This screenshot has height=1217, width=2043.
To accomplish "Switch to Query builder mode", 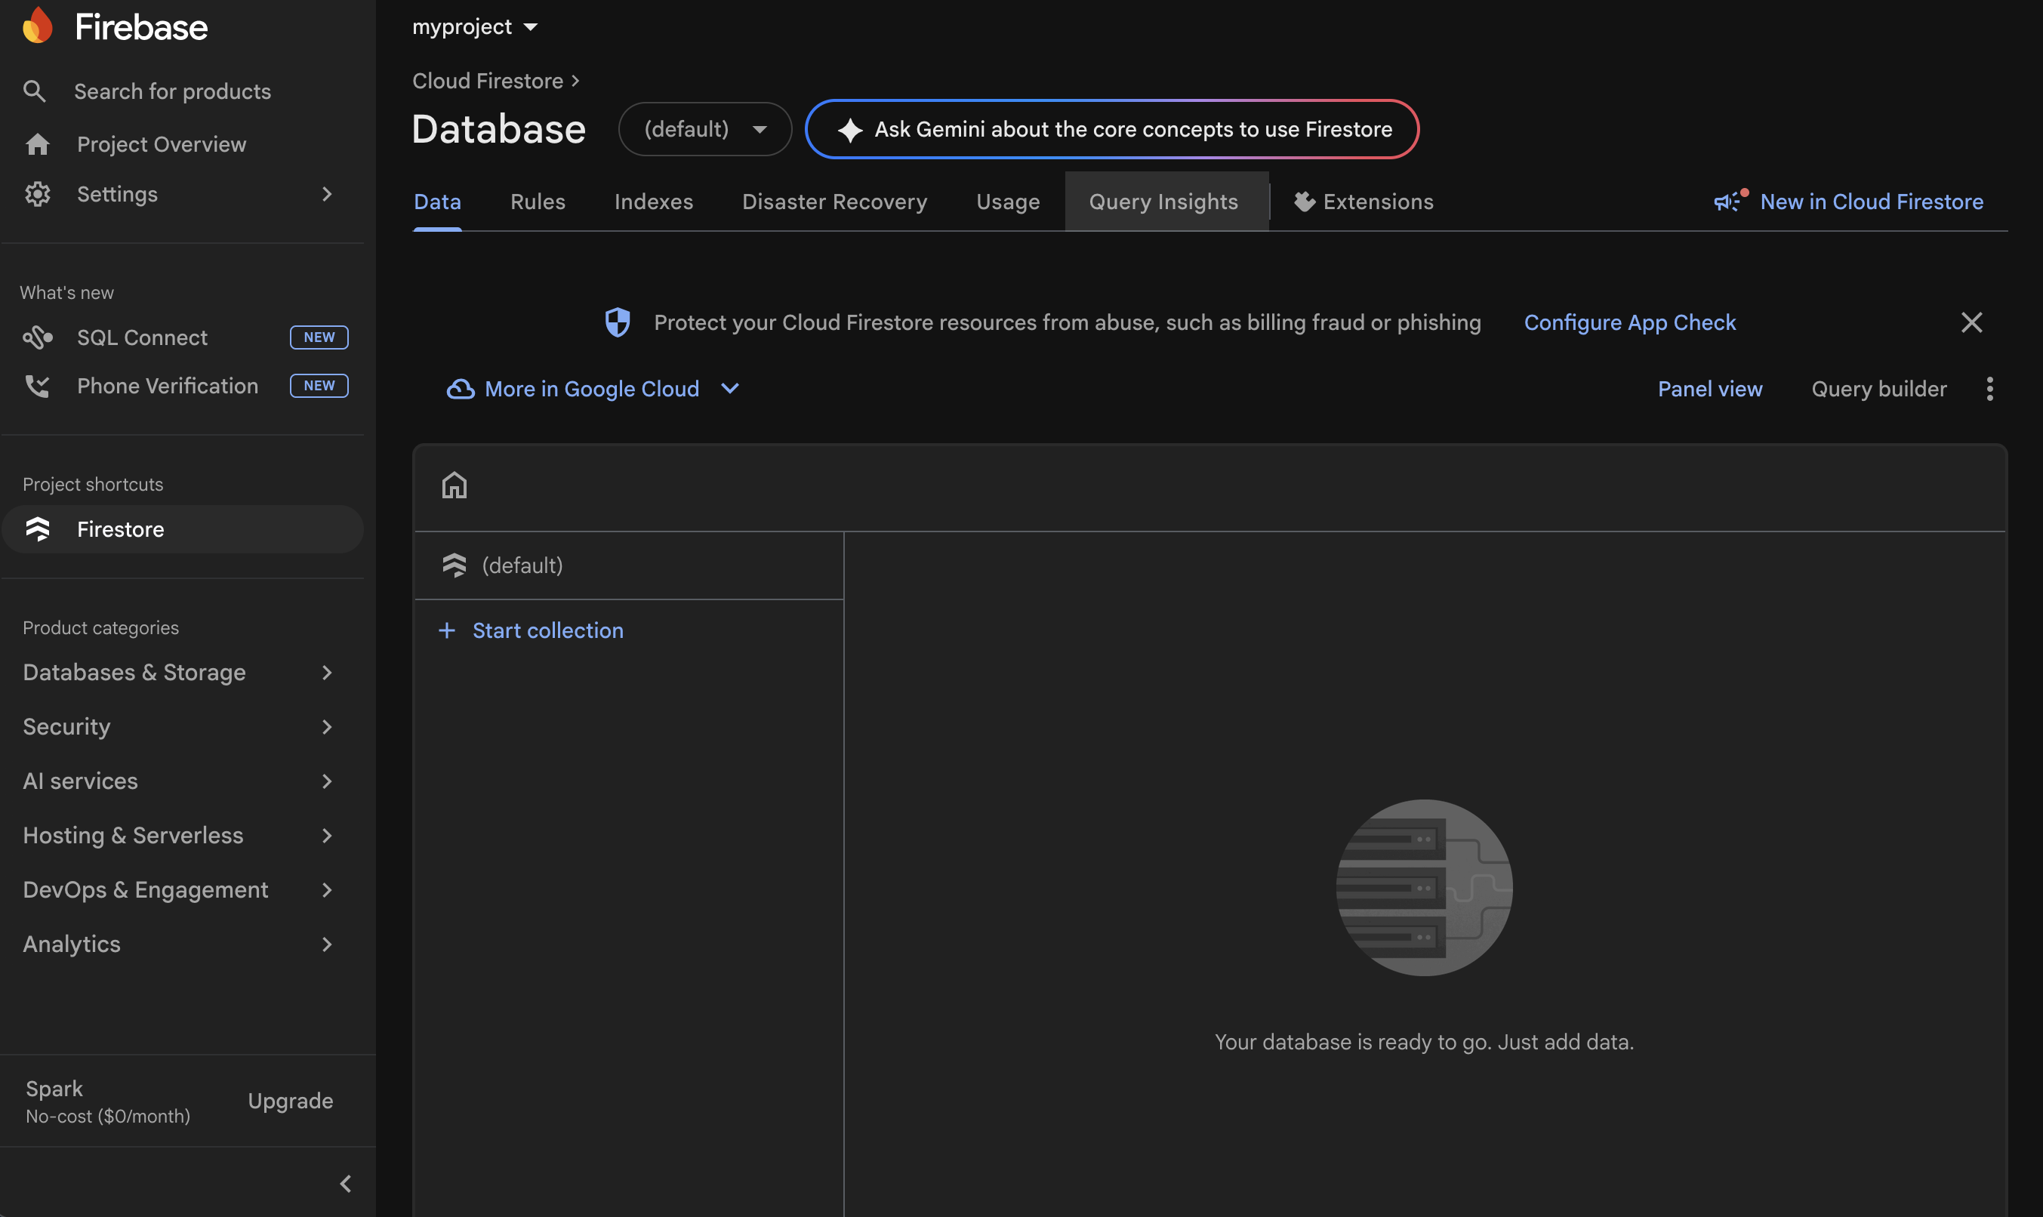I will click(1879, 389).
